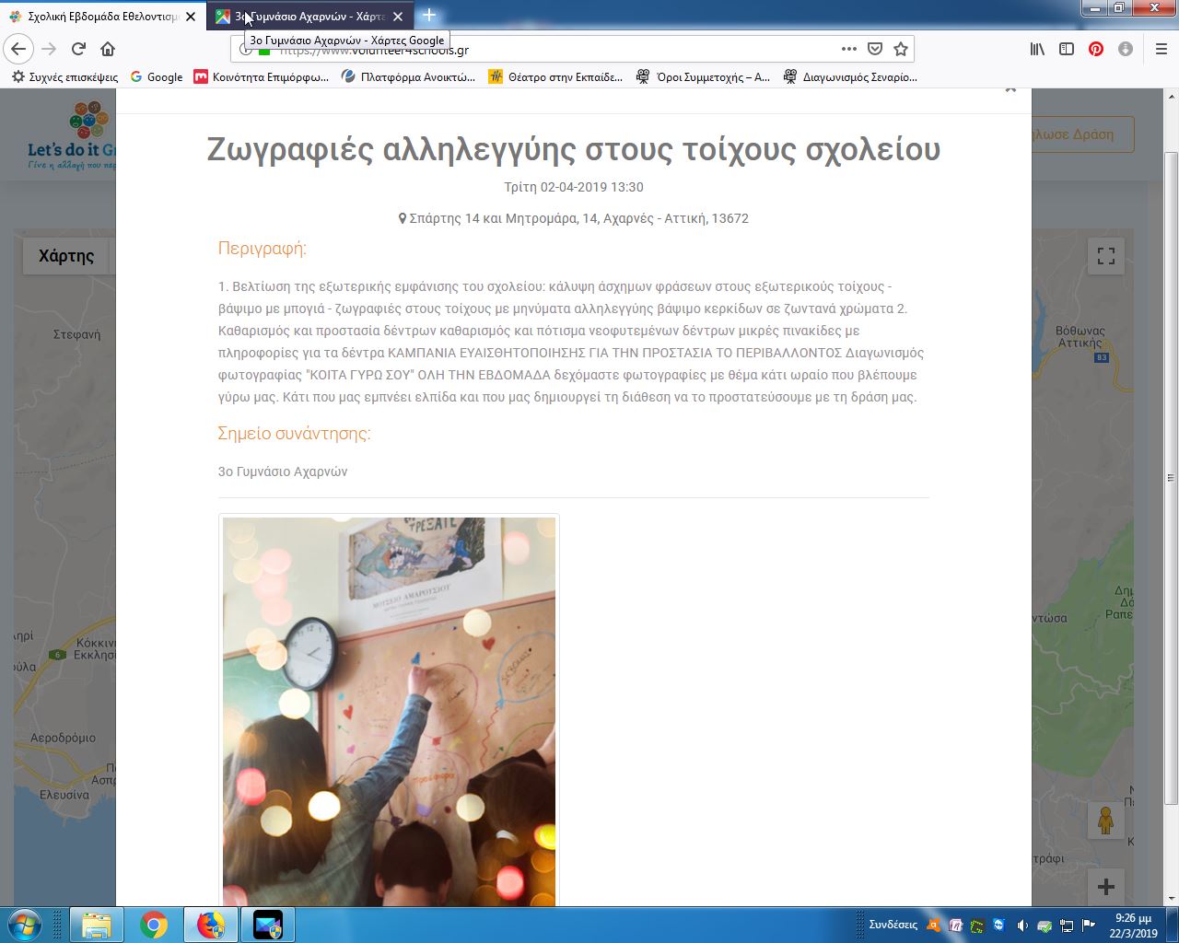This screenshot has width=1179, height=943.
Task: Switch to 3ο Γυμνάσιο Αχαρνών maps tab
Action: coord(304,17)
